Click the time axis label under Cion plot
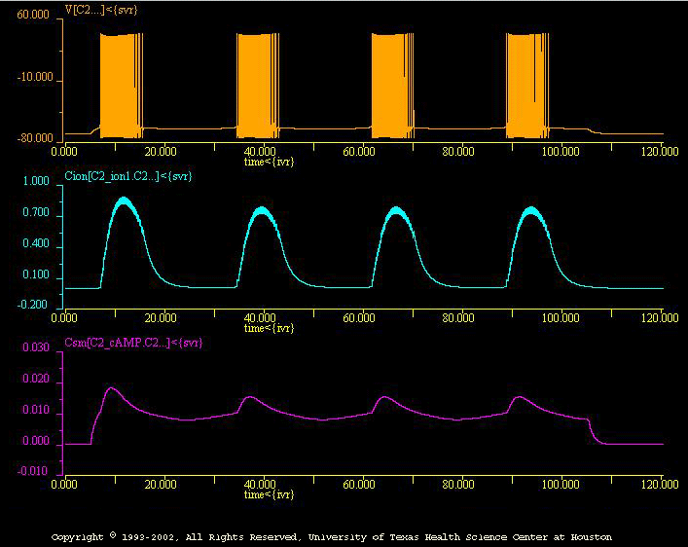Screen dimensions: 688x547 tap(269, 328)
